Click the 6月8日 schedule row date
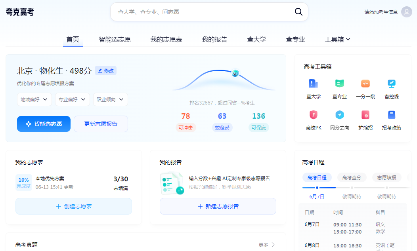The image size is (417, 251). [x=312, y=245]
